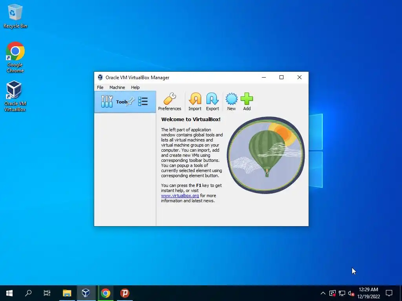The height and width of the screenshot is (301, 402).
Task: Click the VirtualBox taskbar button
Action: tap(86, 293)
